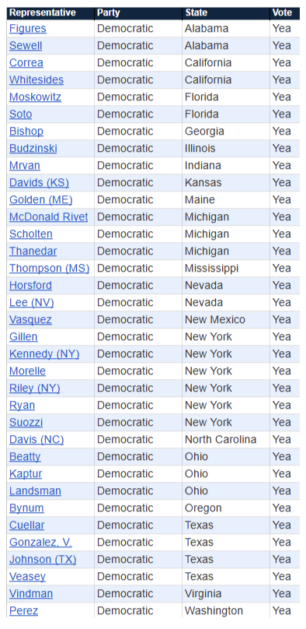The height and width of the screenshot is (629, 306).
Task: Follow the Budzinski link
Action: pos(33,149)
